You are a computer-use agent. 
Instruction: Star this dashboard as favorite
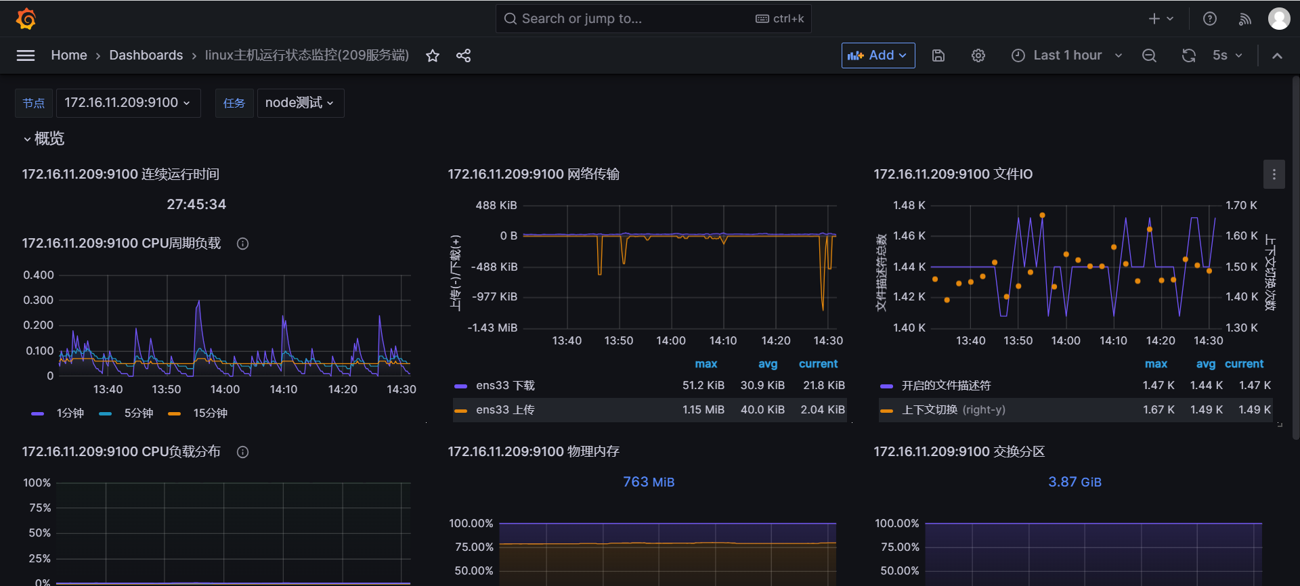tap(433, 55)
